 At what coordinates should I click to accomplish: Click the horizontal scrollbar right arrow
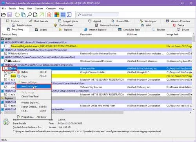[191, 112]
